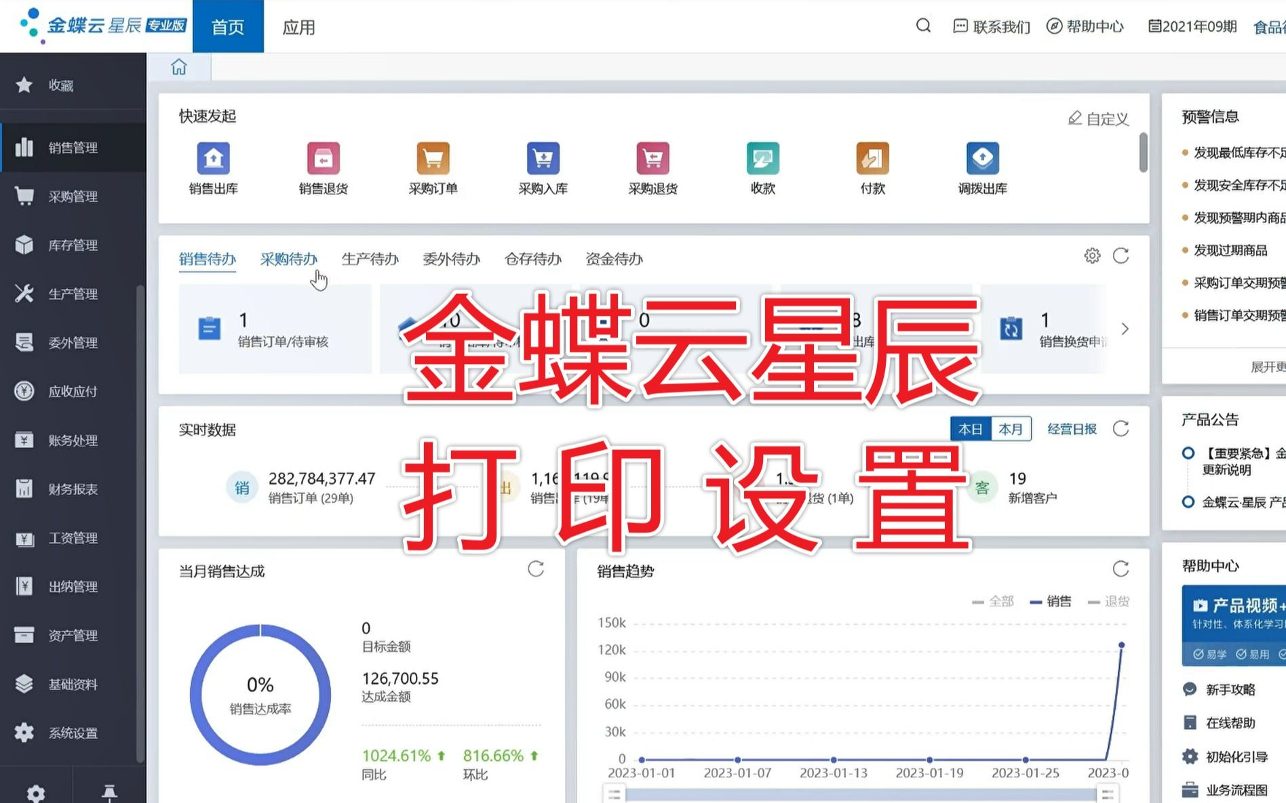
Task: Open 收藏 favorites in the sidebar
Action: 73,85
